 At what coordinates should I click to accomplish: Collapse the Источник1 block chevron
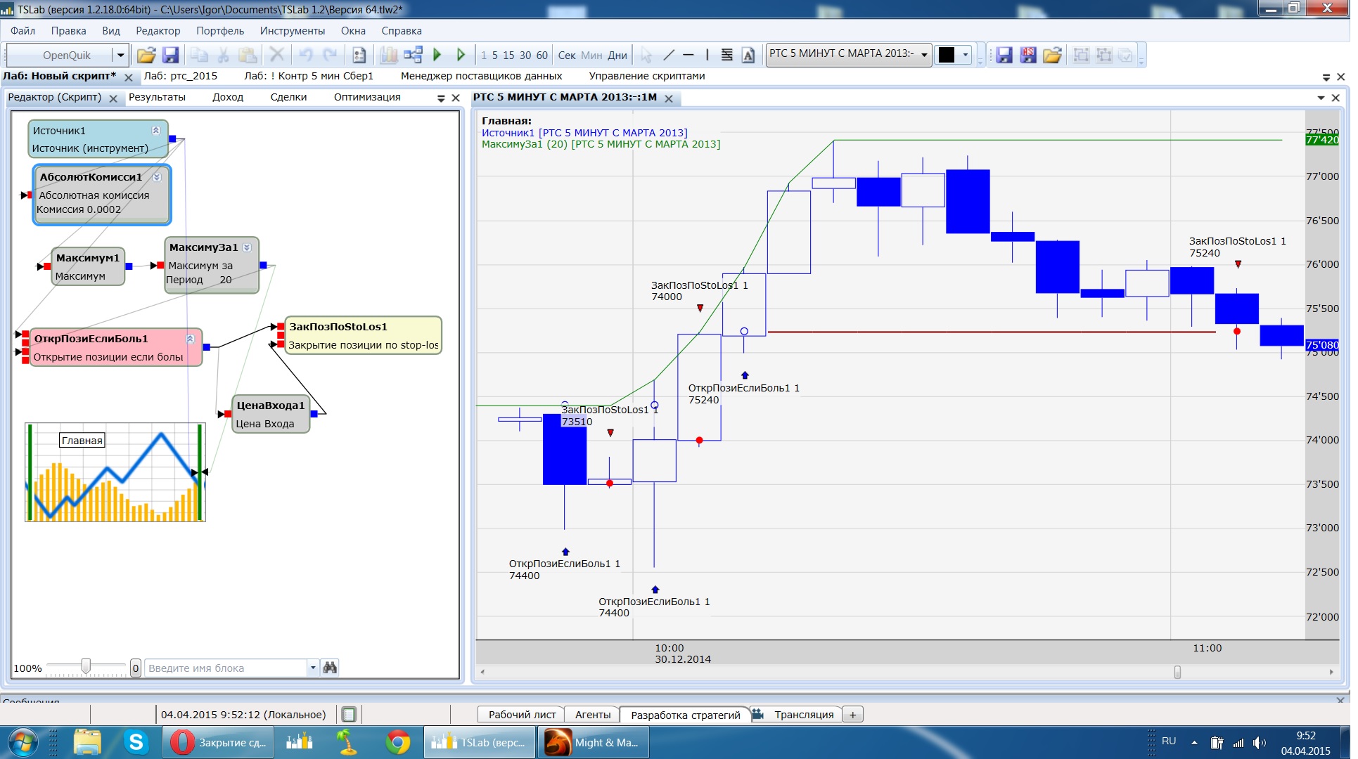(x=156, y=130)
